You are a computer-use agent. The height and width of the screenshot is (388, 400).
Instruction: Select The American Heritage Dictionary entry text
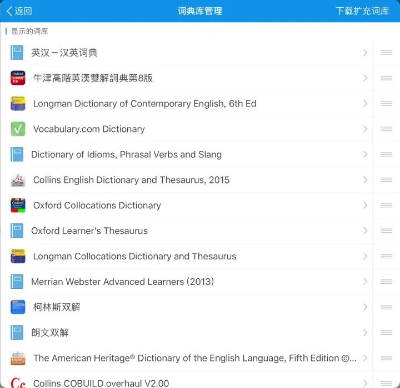(x=194, y=358)
